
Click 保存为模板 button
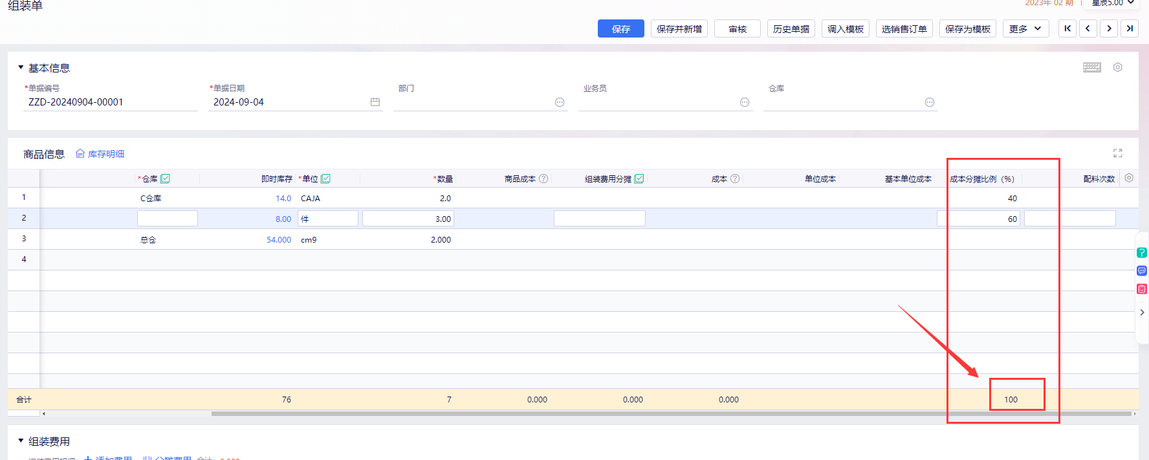click(x=968, y=28)
